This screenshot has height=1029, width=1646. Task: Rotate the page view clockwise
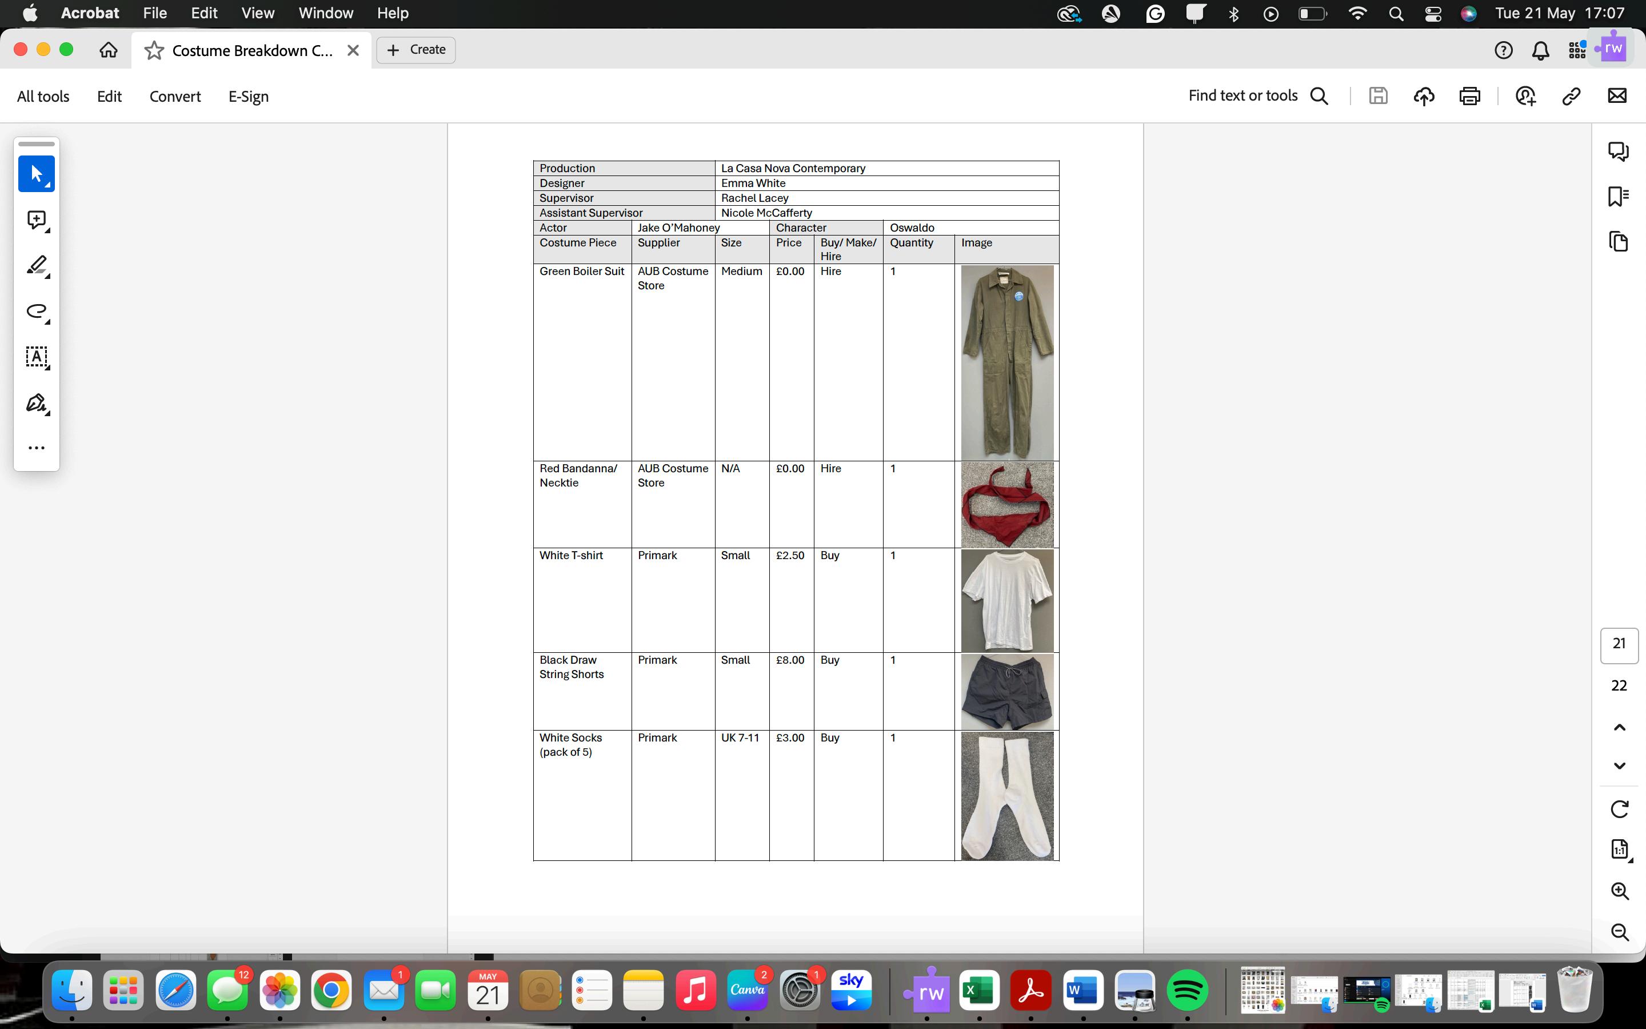click(x=1620, y=808)
